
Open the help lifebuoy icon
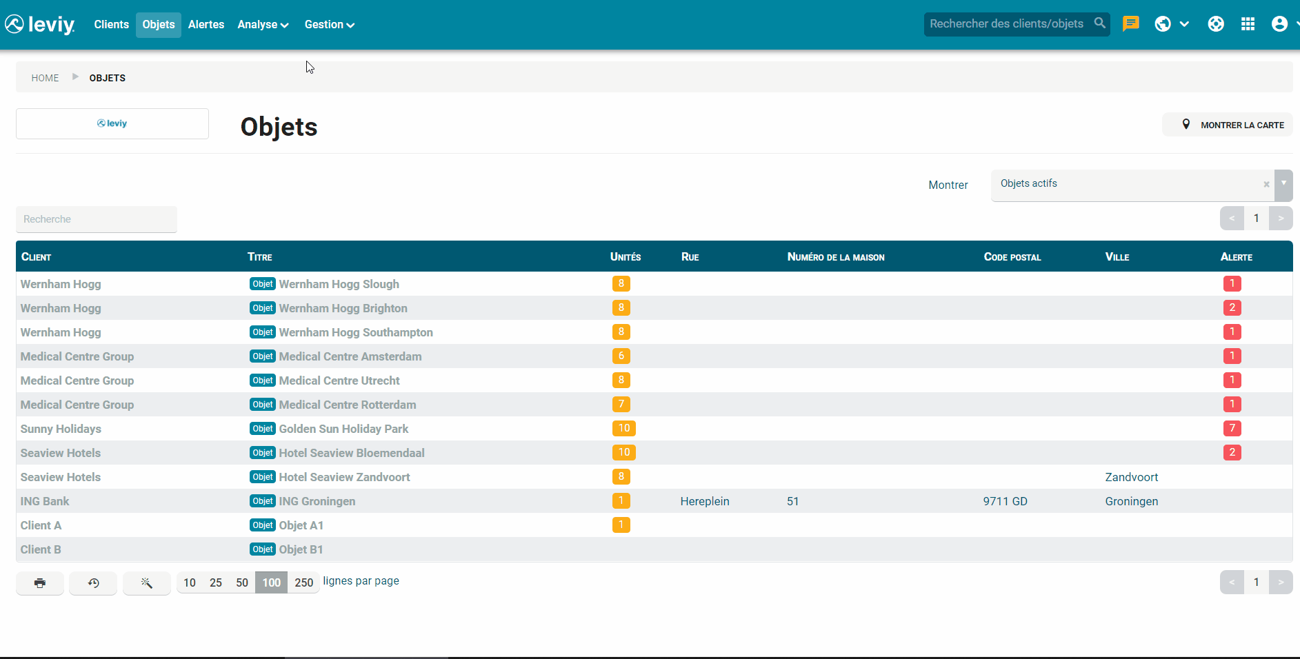click(1216, 24)
